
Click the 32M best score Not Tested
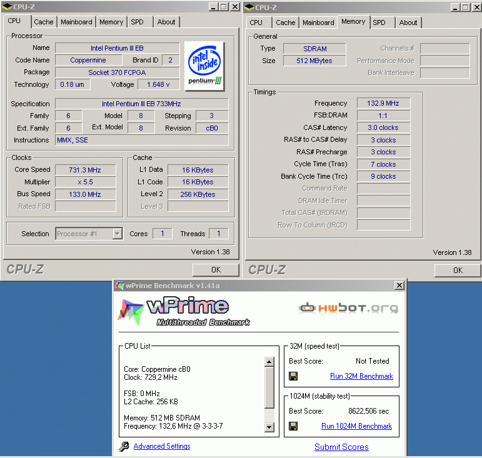click(x=372, y=361)
